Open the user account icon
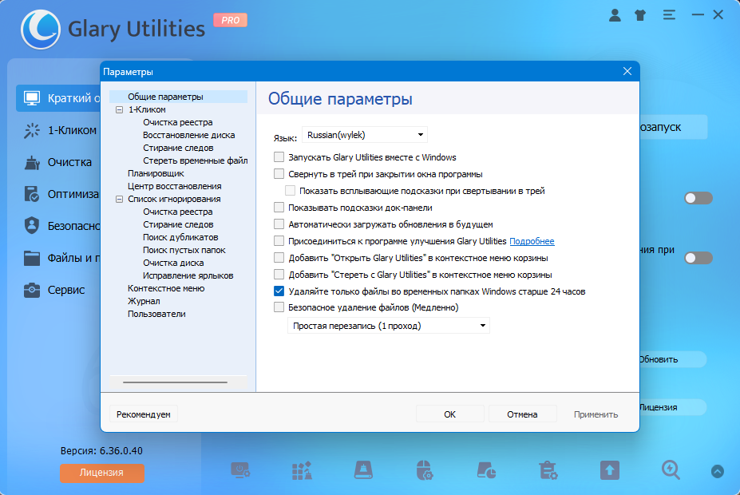The height and width of the screenshot is (495, 740). (615, 15)
